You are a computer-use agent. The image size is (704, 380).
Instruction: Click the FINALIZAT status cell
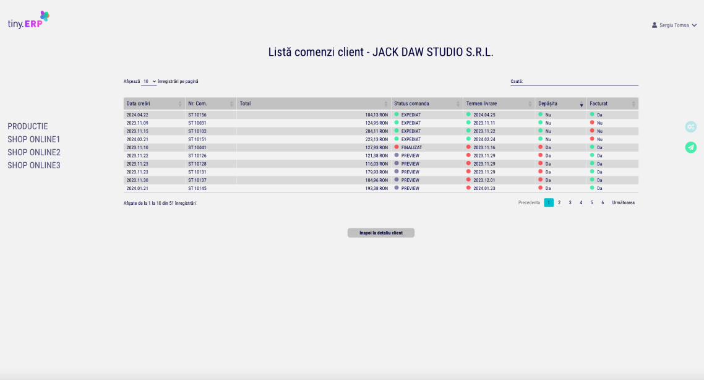[x=427, y=147]
